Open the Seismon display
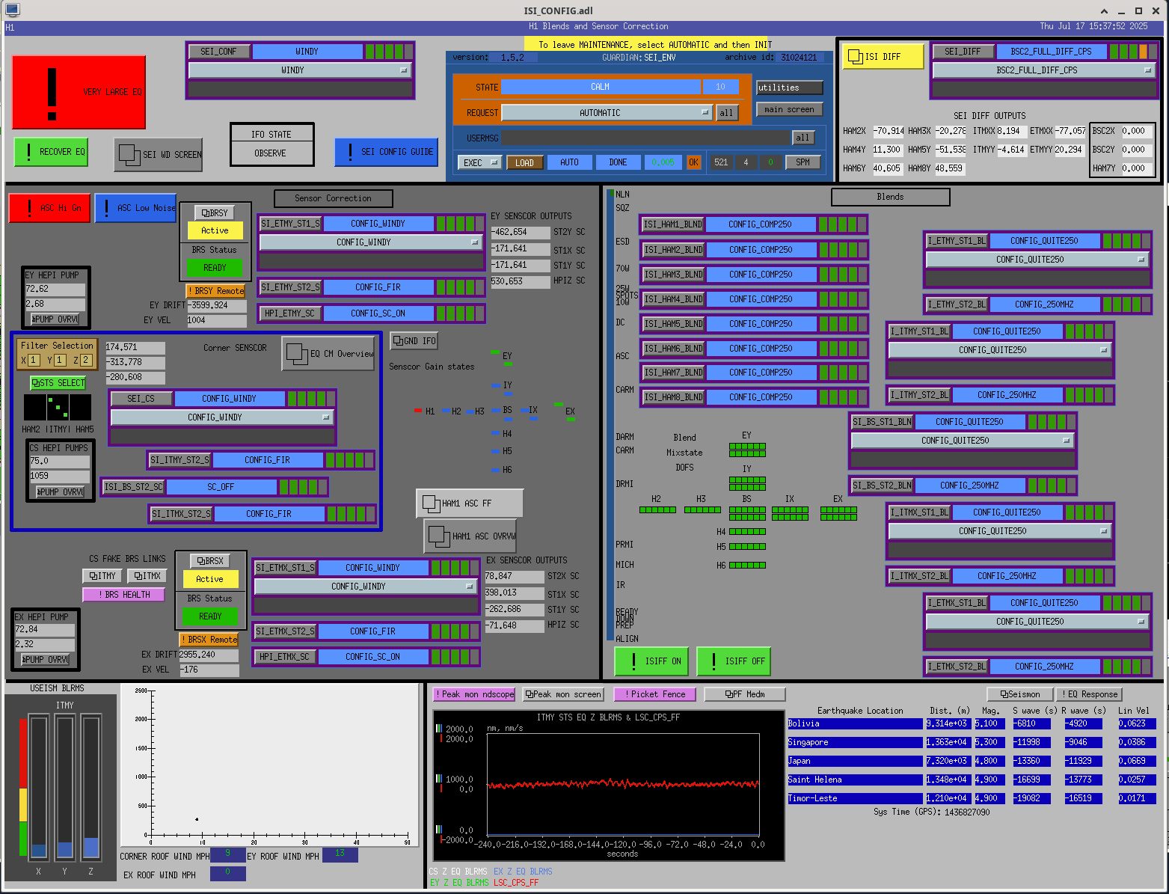The width and height of the screenshot is (1169, 894). pyautogui.click(x=1020, y=694)
